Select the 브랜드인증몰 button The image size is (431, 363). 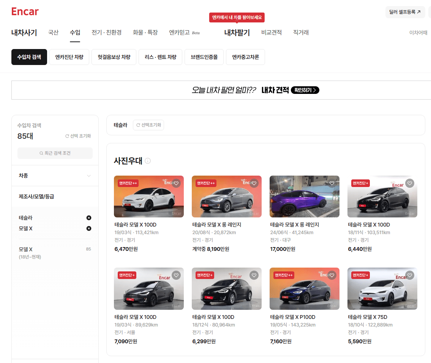tap(204, 57)
